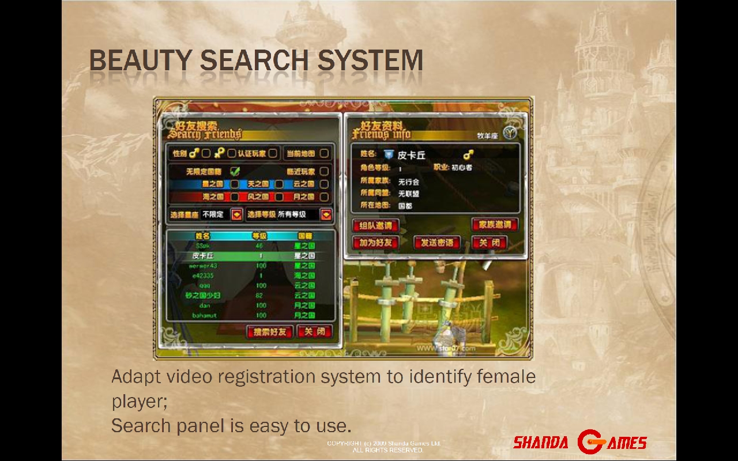Click the 姓名 name column header

click(203, 236)
